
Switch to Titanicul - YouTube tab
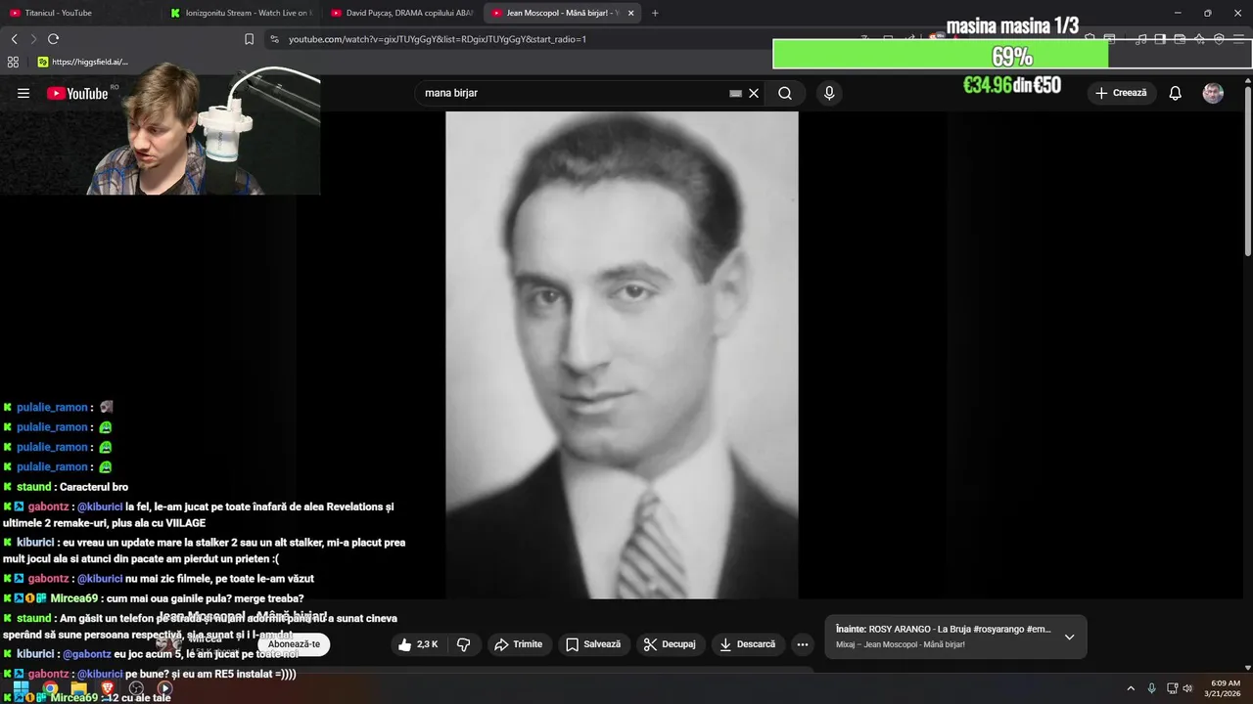click(x=78, y=13)
